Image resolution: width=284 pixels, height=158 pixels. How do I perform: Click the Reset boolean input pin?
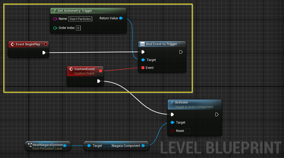tap(172, 131)
